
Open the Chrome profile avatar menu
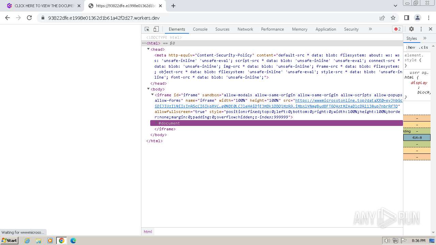418,18
